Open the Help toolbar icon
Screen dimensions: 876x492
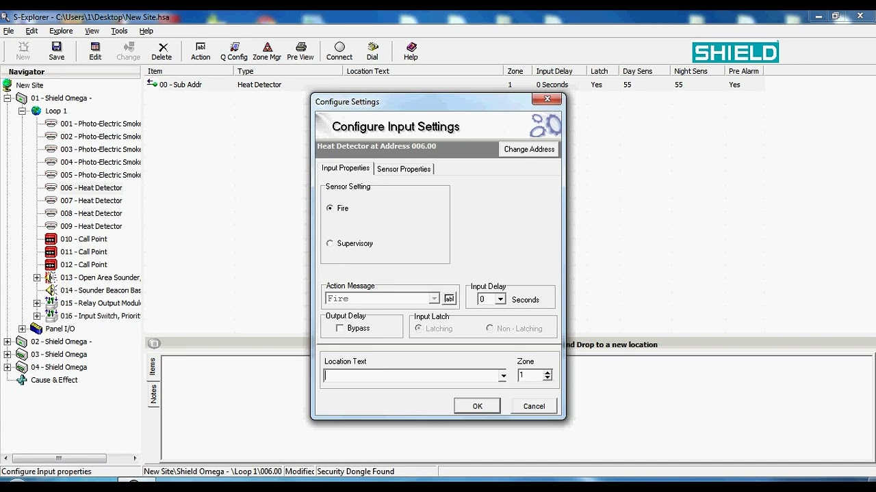411,51
